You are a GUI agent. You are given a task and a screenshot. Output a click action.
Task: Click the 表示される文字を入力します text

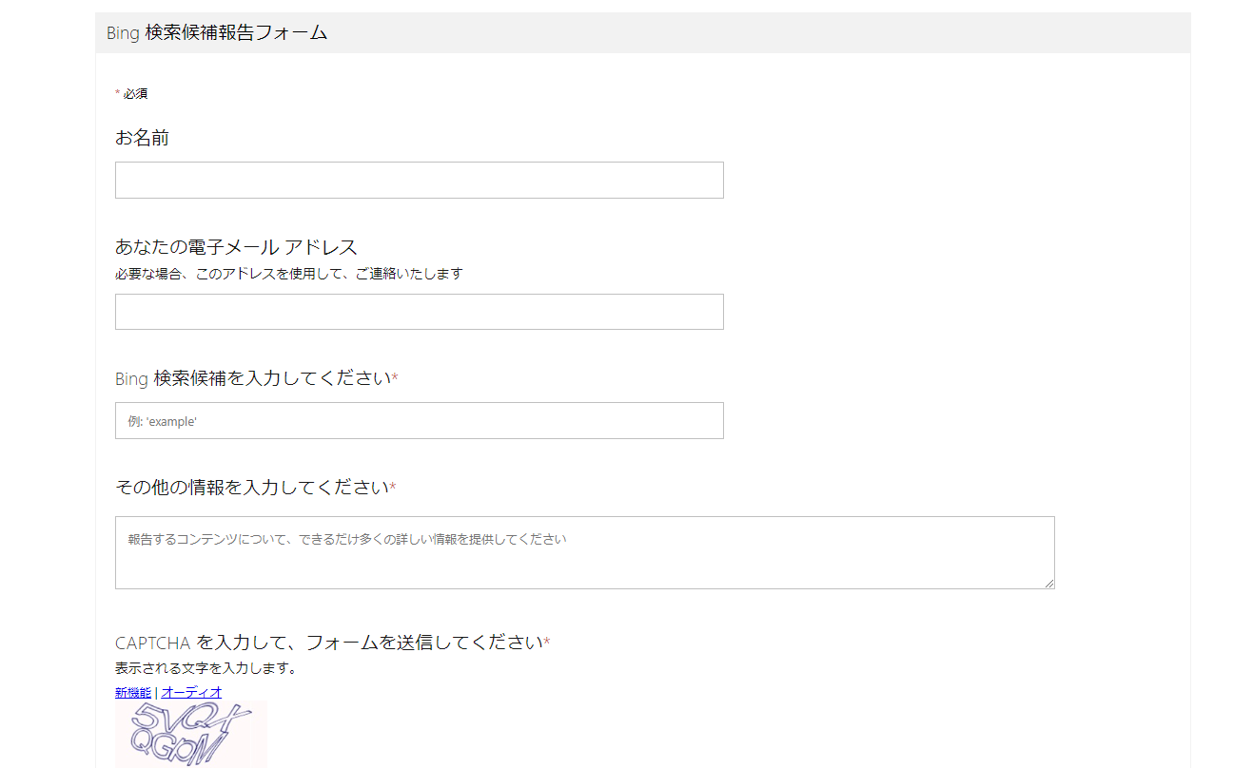(206, 668)
